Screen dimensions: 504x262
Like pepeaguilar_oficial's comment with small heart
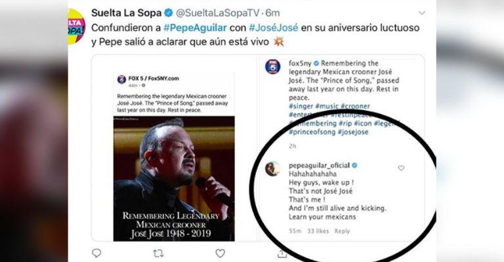tap(401, 168)
